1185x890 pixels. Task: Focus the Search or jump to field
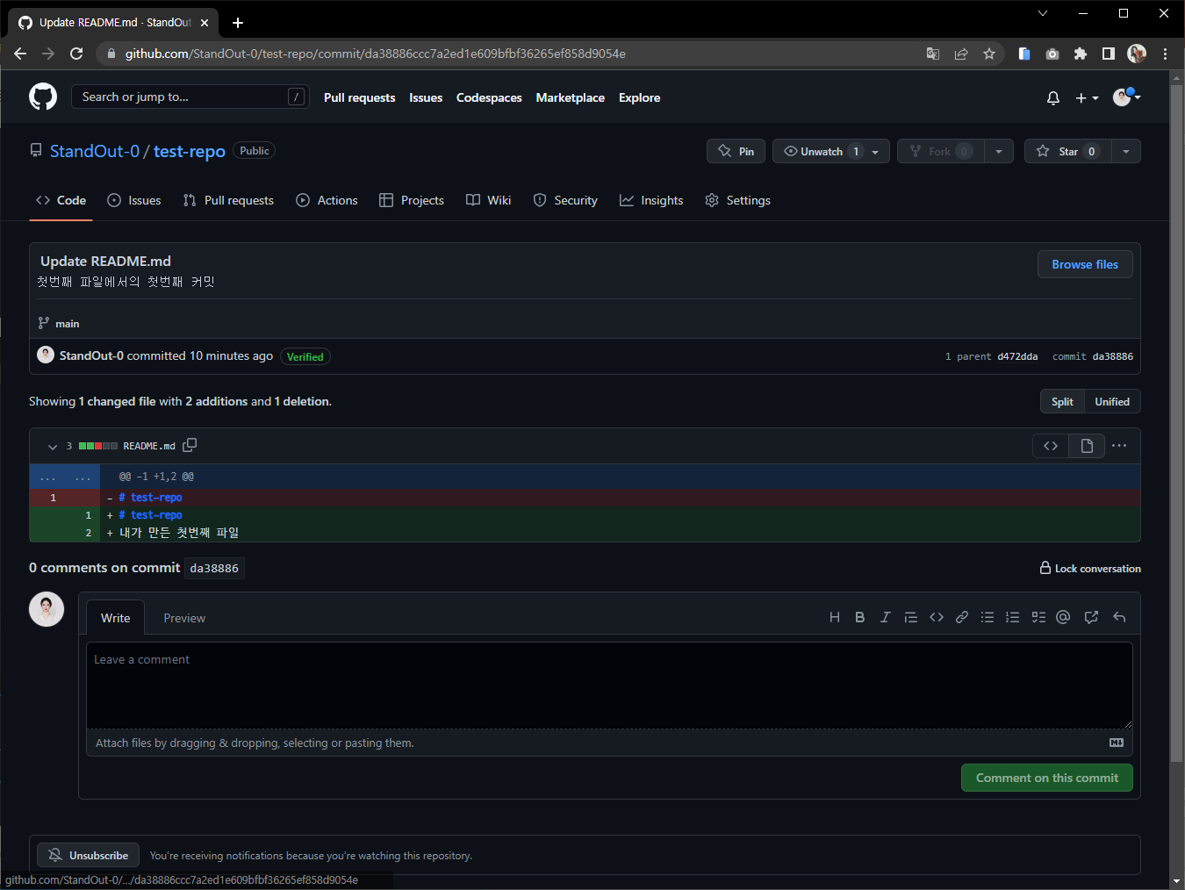190,97
